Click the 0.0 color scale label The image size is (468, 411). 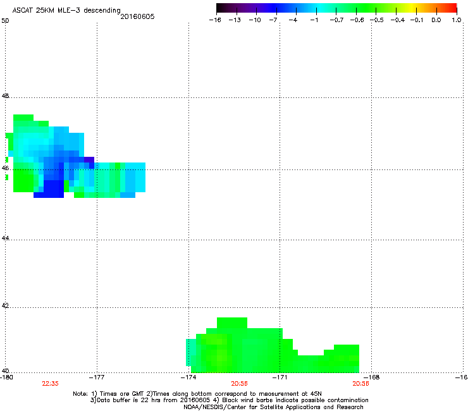436,20
